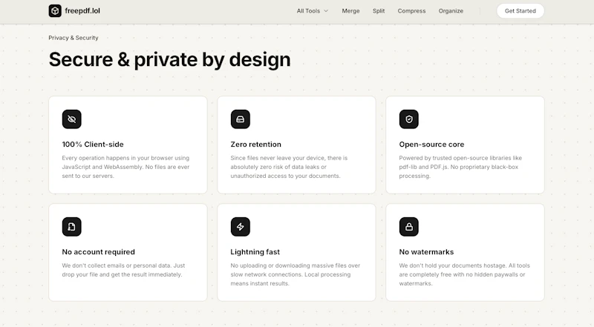Select the '100% Client-side' heading
Viewport: 594px width, 327px height.
click(x=93, y=144)
